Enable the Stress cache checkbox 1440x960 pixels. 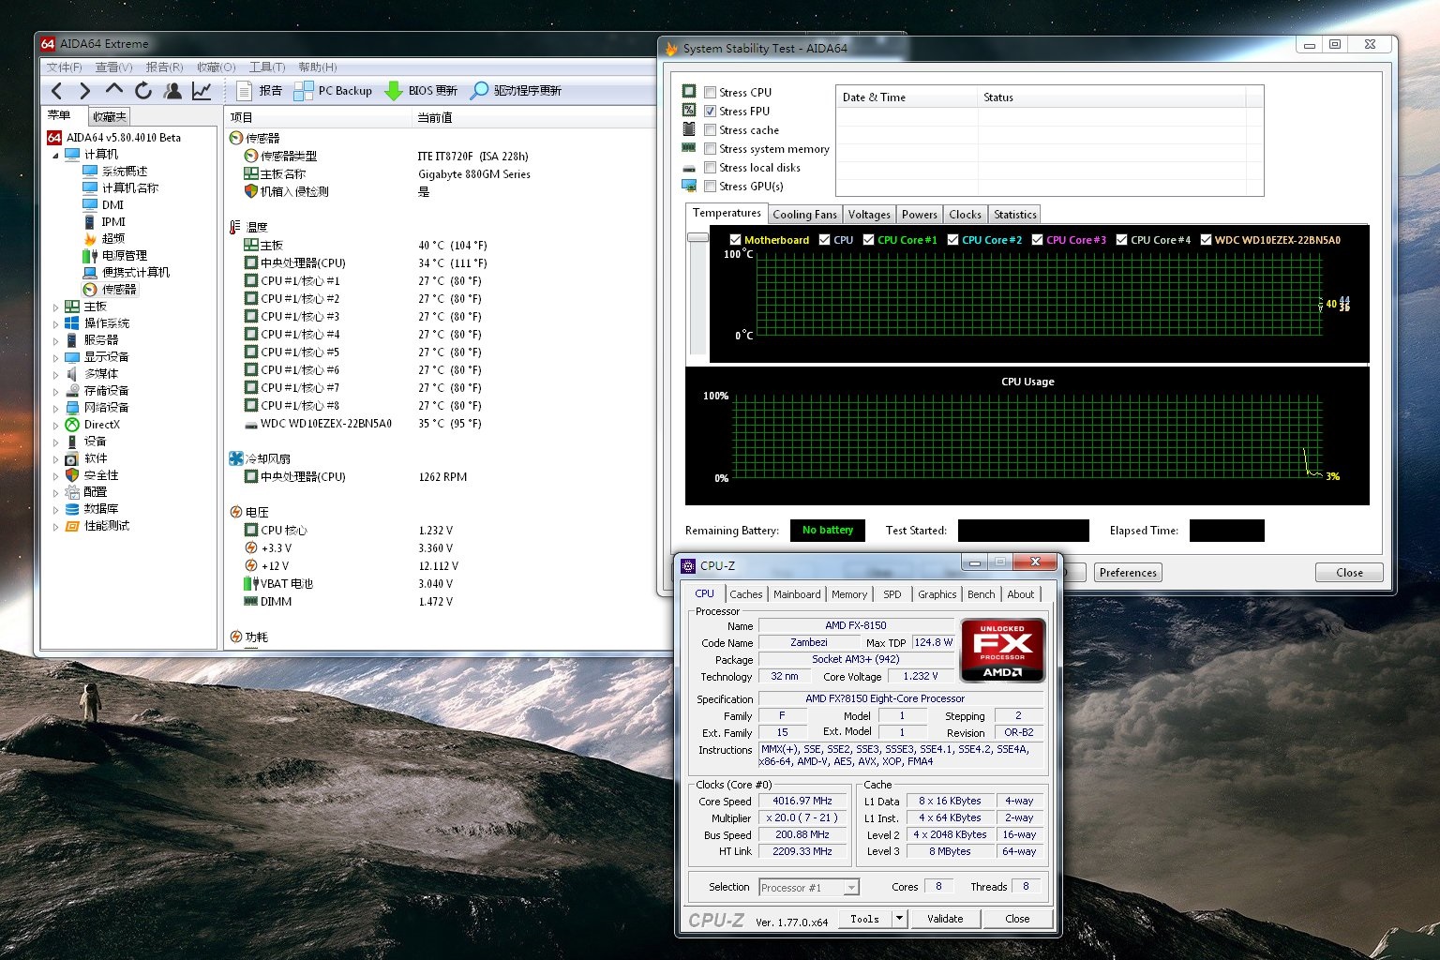pos(710,129)
